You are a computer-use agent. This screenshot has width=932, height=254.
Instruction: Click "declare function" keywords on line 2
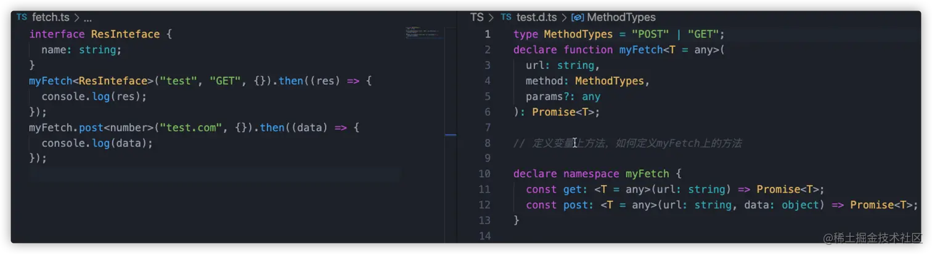point(563,50)
